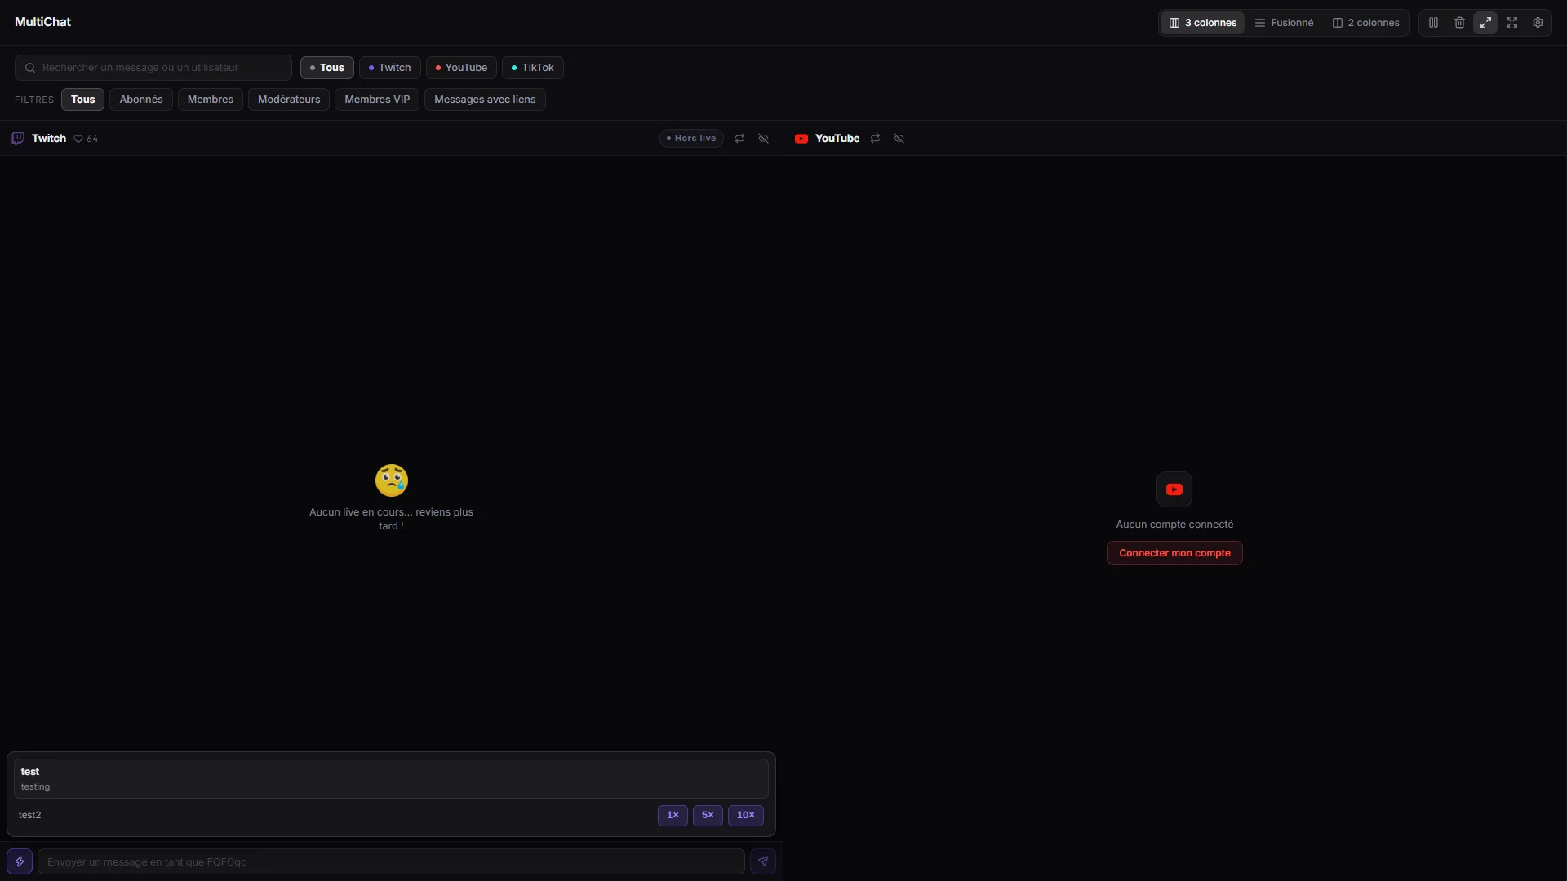The height and width of the screenshot is (881, 1567).
Task: Refresh the YouTube column
Action: point(875,139)
